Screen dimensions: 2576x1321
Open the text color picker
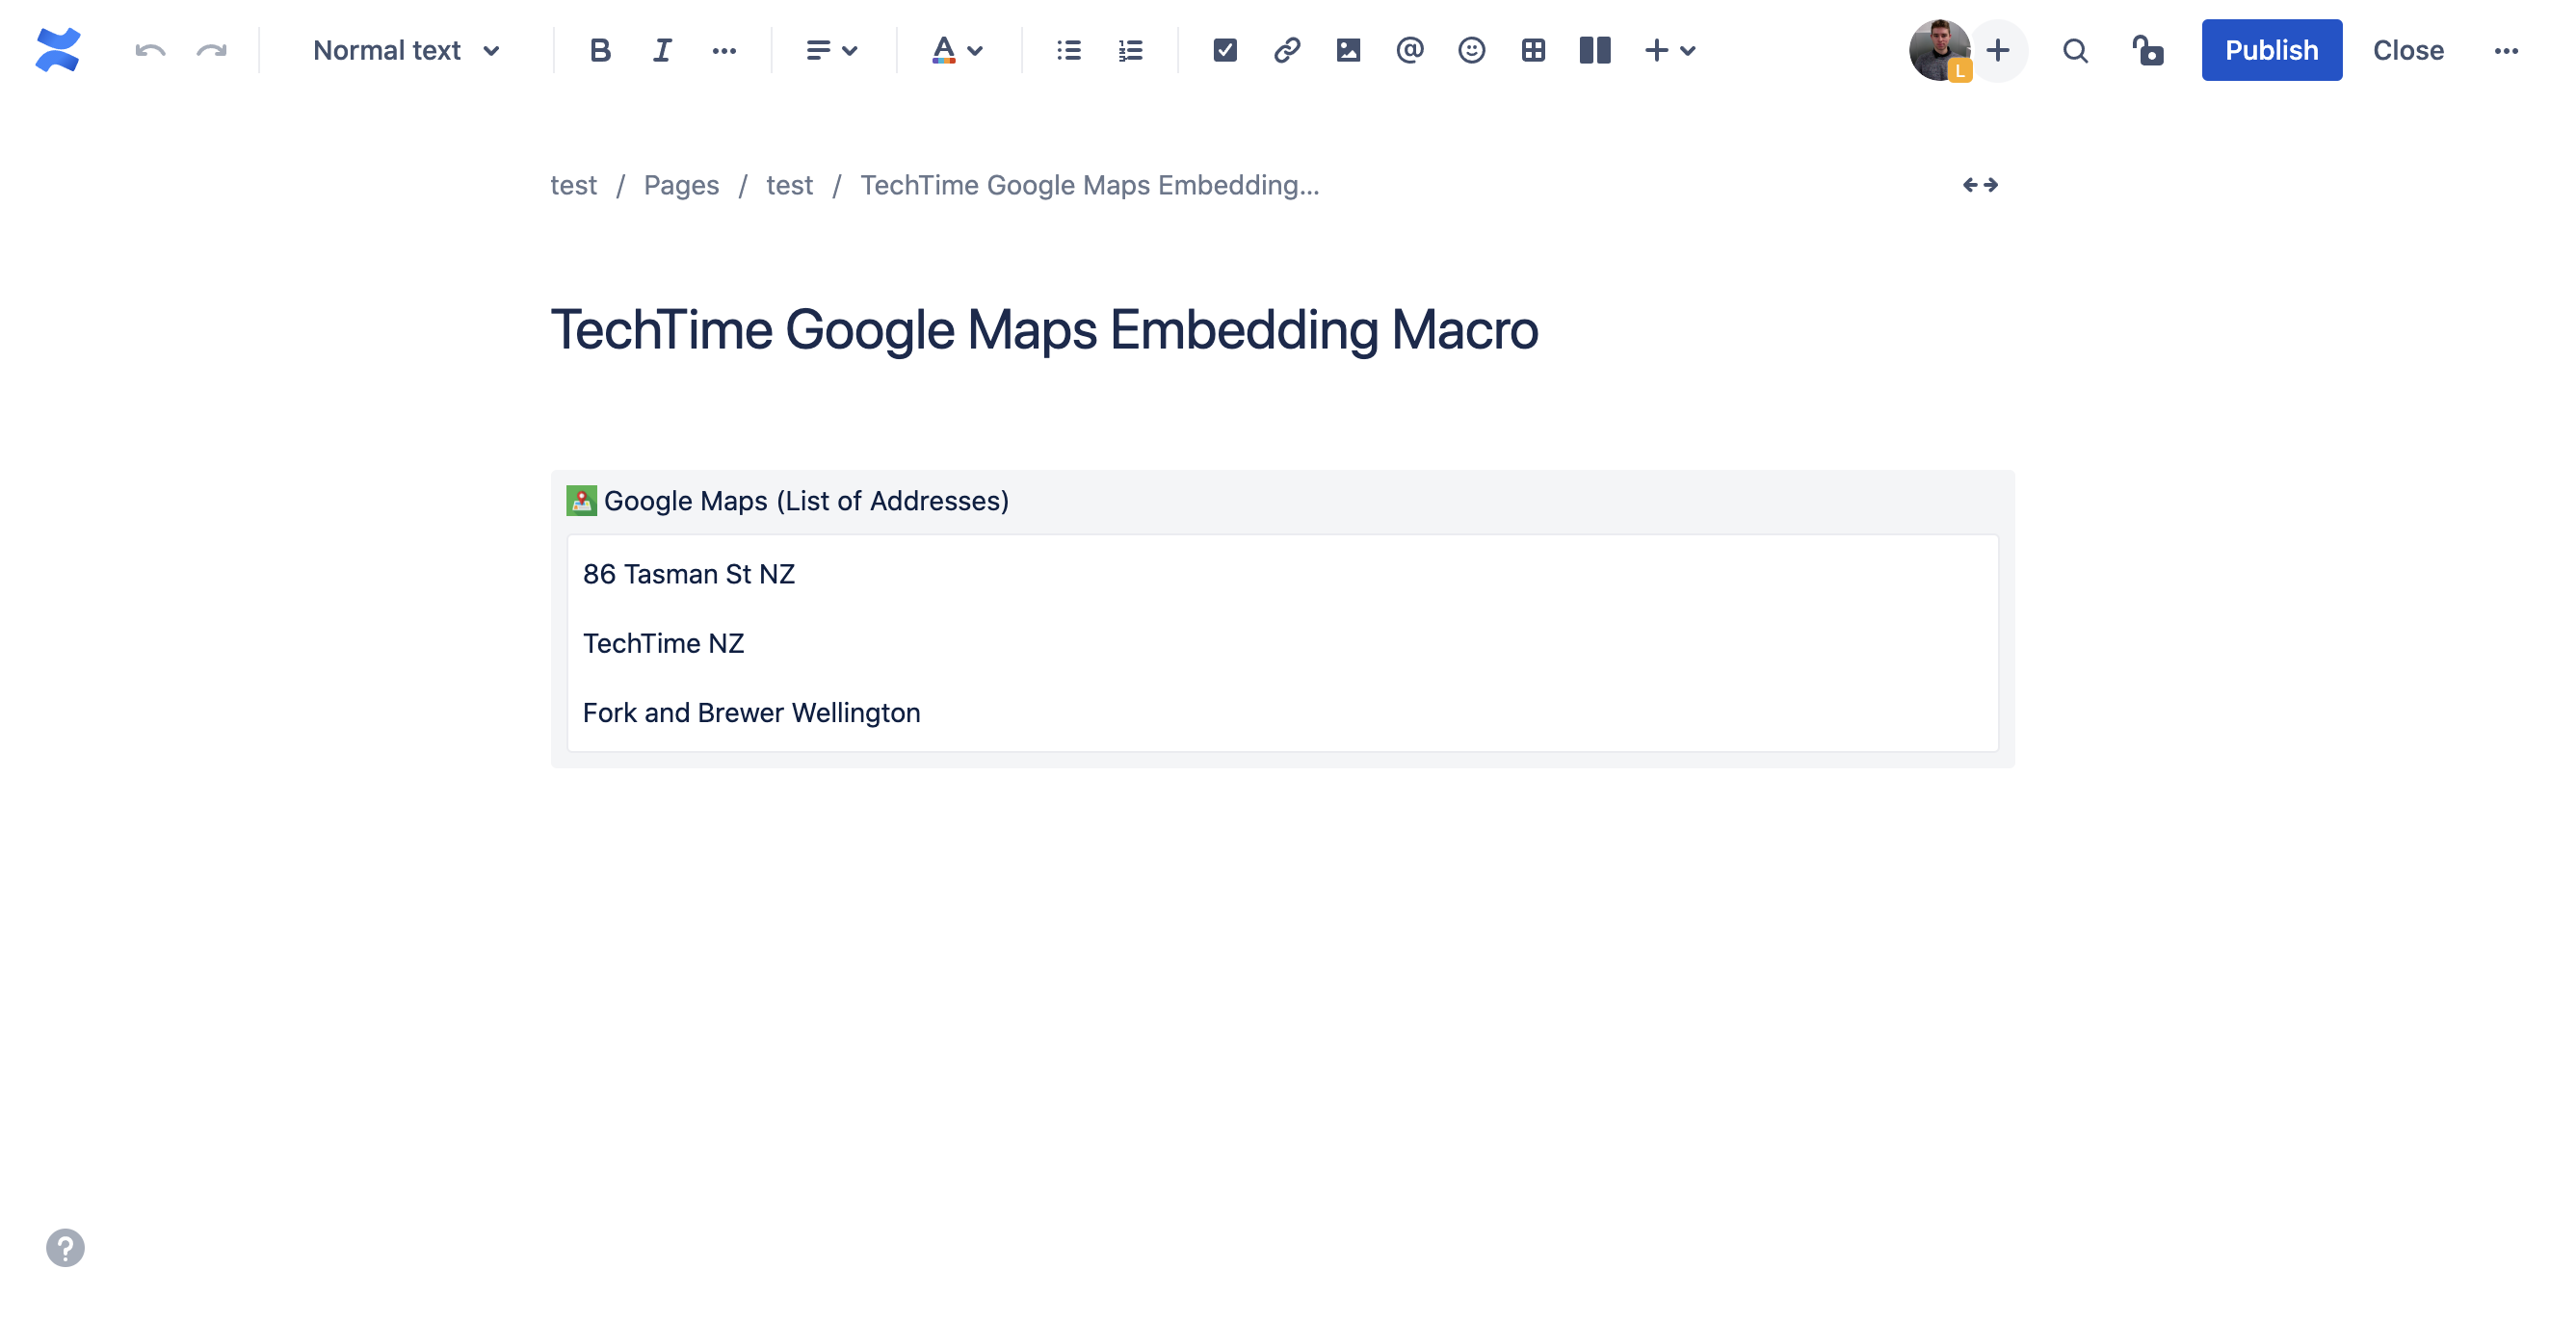click(956, 50)
